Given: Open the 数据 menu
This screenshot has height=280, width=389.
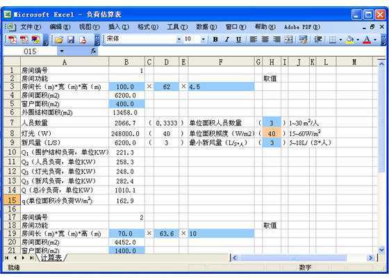Looking at the screenshot, I should [x=206, y=27].
